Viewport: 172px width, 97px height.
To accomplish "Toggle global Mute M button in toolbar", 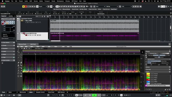I will pyautogui.click(x=23, y=6).
